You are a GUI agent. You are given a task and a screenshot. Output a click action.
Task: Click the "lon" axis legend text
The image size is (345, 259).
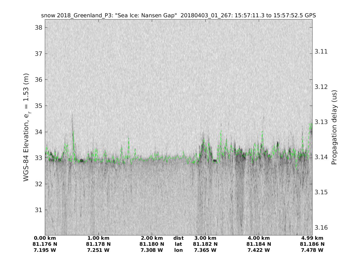(x=179, y=250)
